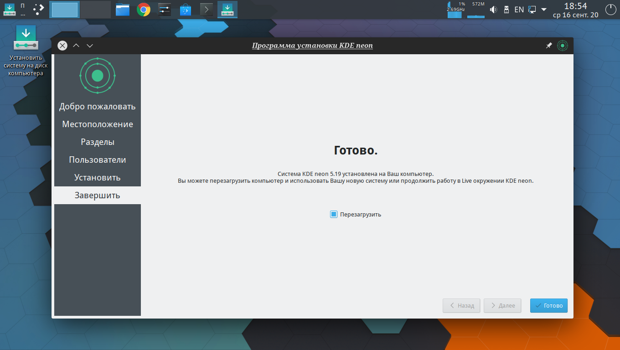The width and height of the screenshot is (620, 350).
Task: Open memory usage 572M widget
Action: coord(476,9)
